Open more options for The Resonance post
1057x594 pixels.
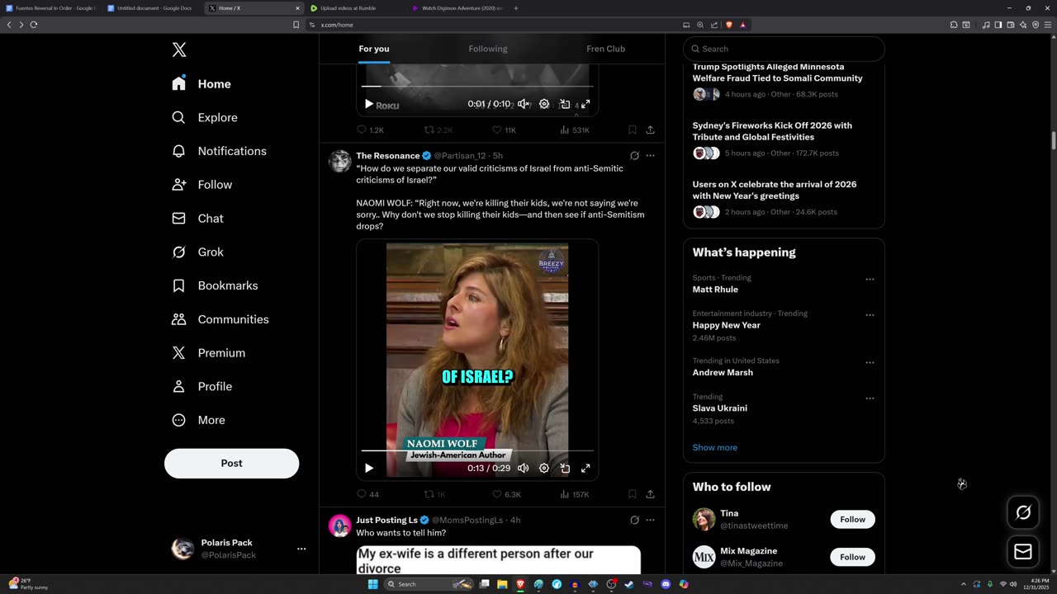click(650, 155)
